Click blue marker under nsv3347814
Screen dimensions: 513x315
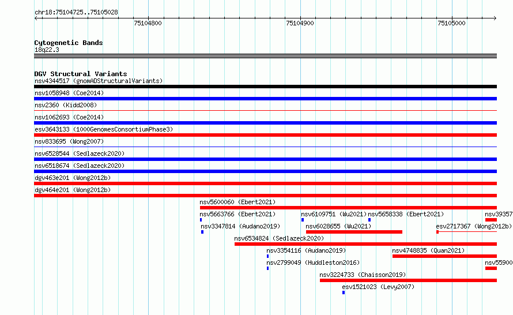coord(202,232)
